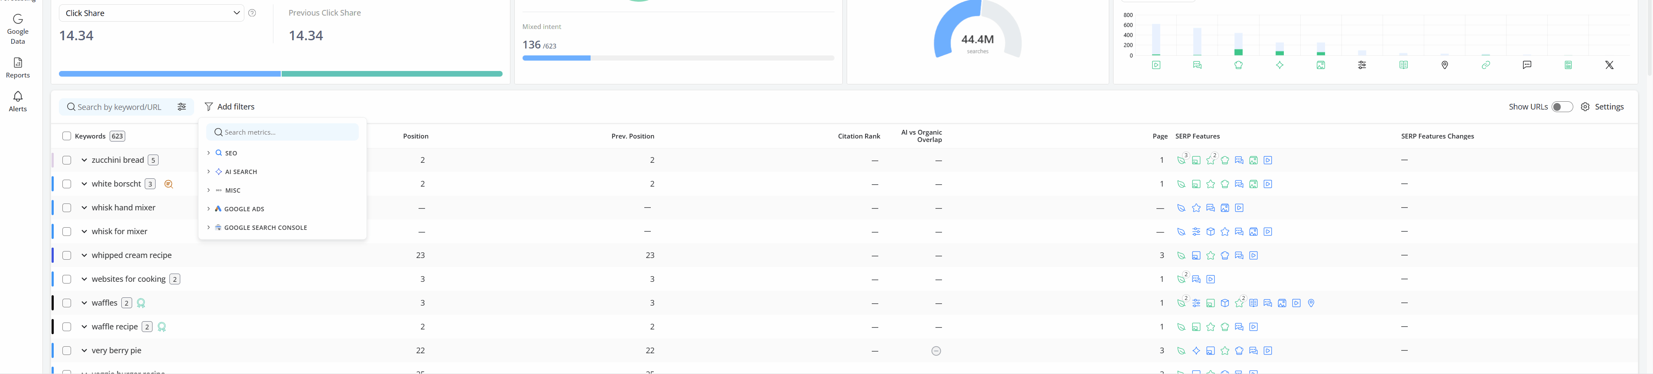Expand the very berry pie row

pyautogui.click(x=84, y=351)
